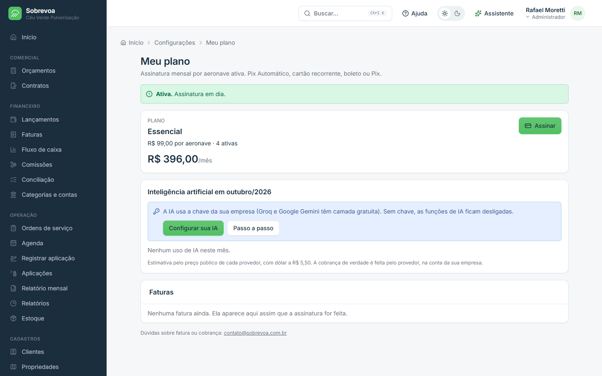Open the Orçamentos sidebar icon
602x376 pixels.
coord(13,71)
